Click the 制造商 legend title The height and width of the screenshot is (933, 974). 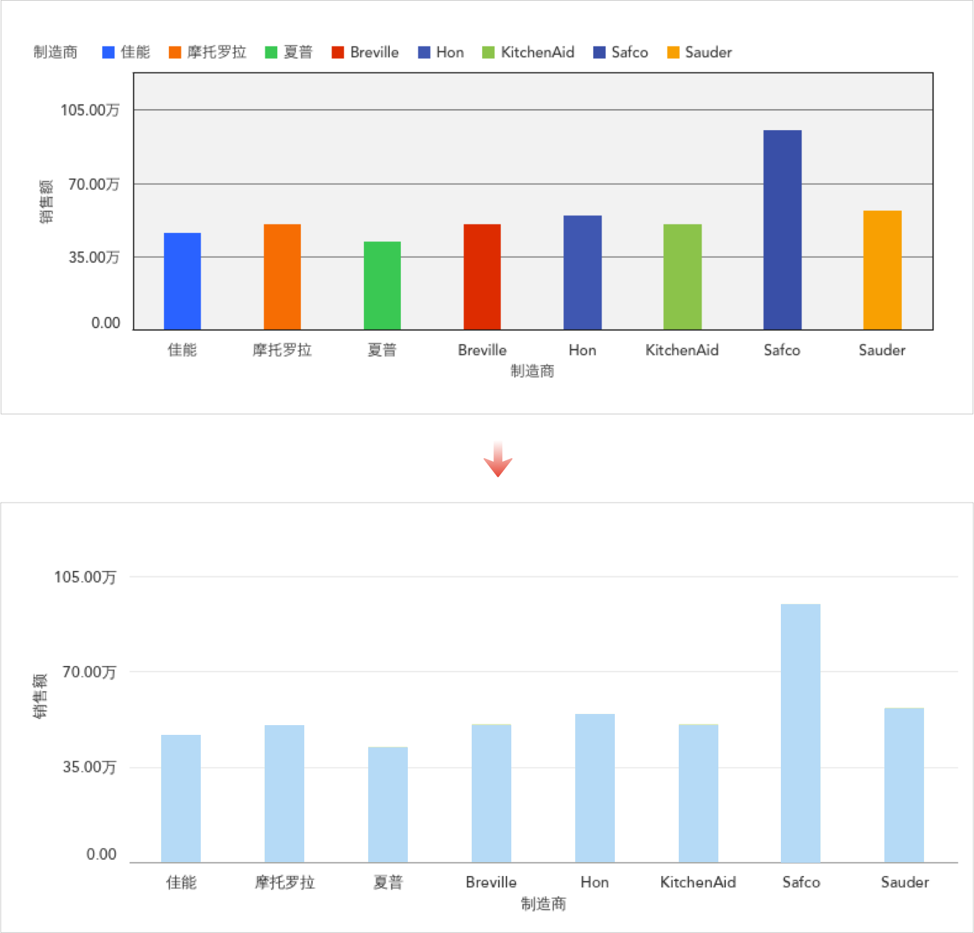[x=56, y=52]
